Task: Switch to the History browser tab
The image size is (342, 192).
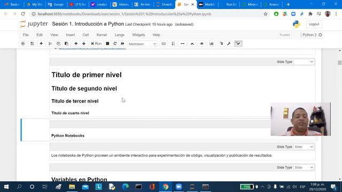Action: pos(121,4)
